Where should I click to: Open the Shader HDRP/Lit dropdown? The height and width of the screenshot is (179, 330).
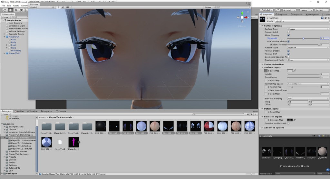[302, 21]
